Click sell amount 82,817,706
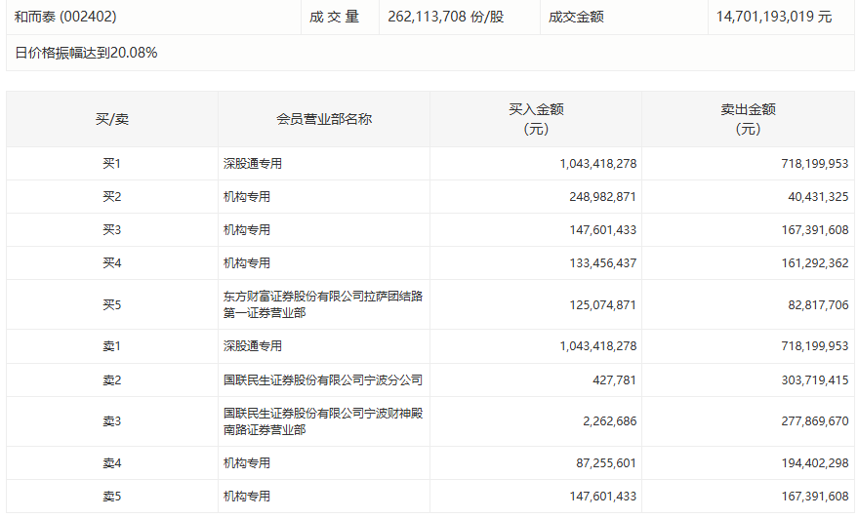 click(818, 304)
